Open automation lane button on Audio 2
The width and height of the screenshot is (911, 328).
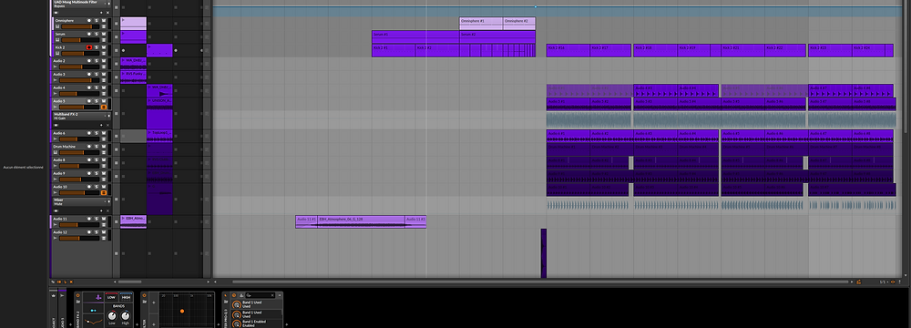pyautogui.click(x=104, y=67)
